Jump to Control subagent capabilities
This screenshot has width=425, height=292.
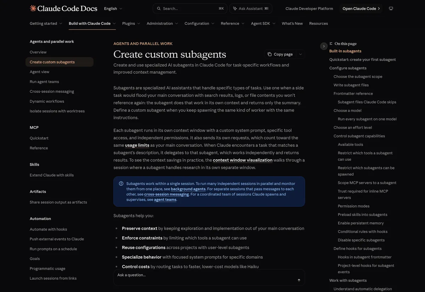(x=359, y=136)
